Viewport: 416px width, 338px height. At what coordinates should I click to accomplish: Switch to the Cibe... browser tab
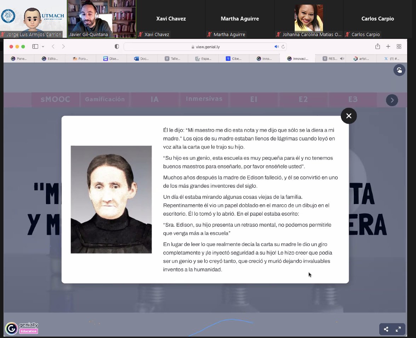tap(233, 59)
